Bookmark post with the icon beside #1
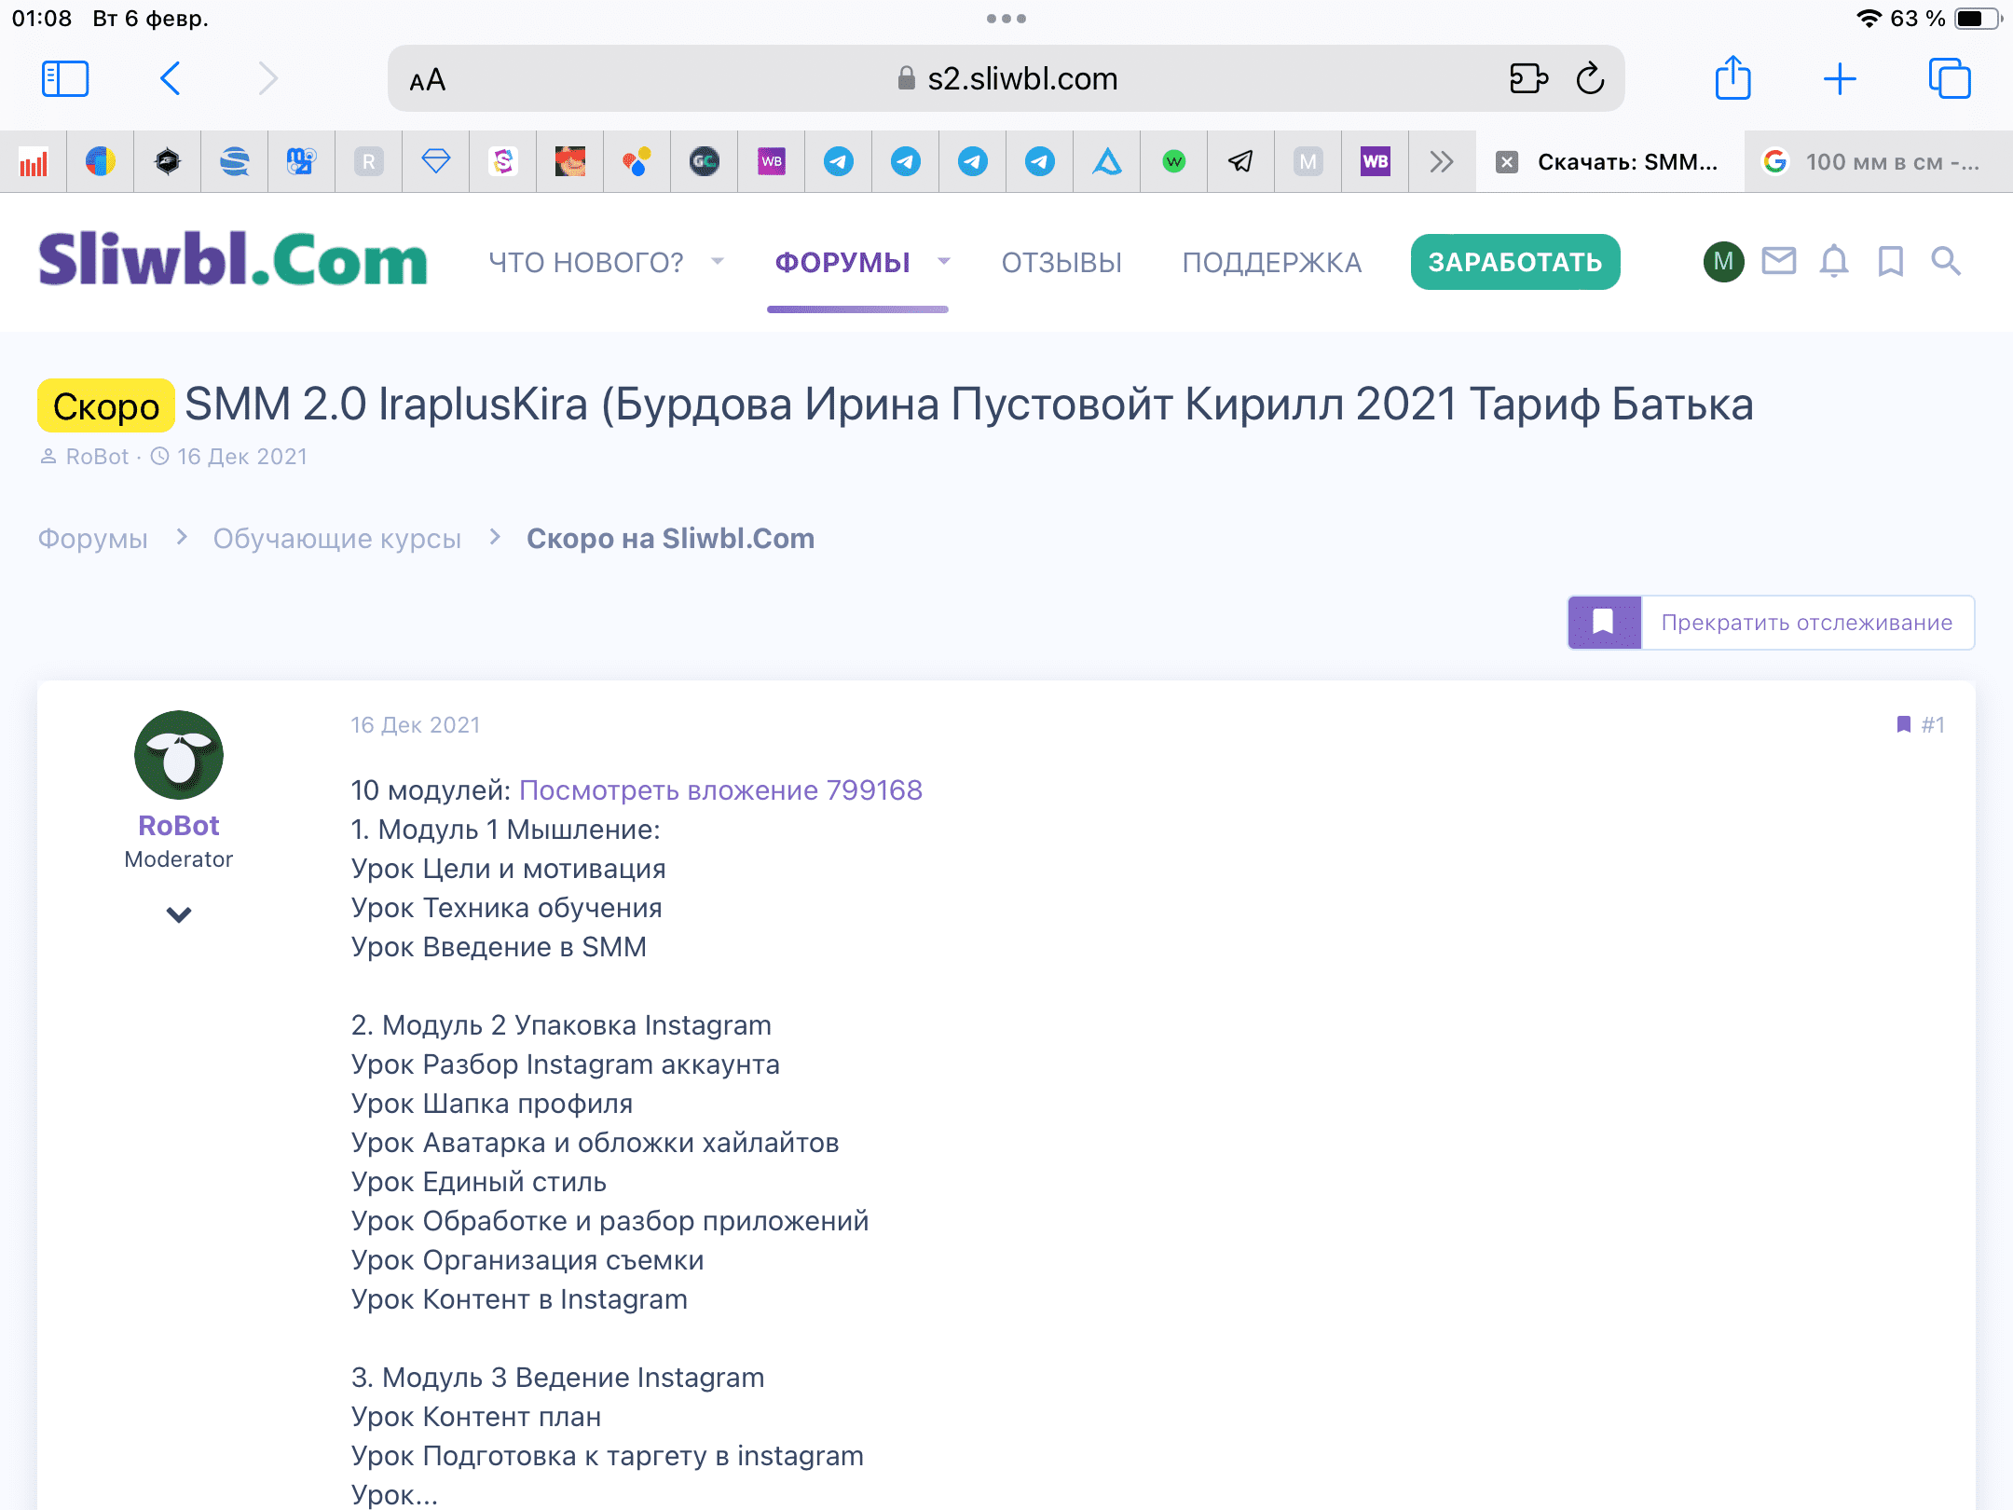Viewport: 2013px width, 1510px height. 1903,724
